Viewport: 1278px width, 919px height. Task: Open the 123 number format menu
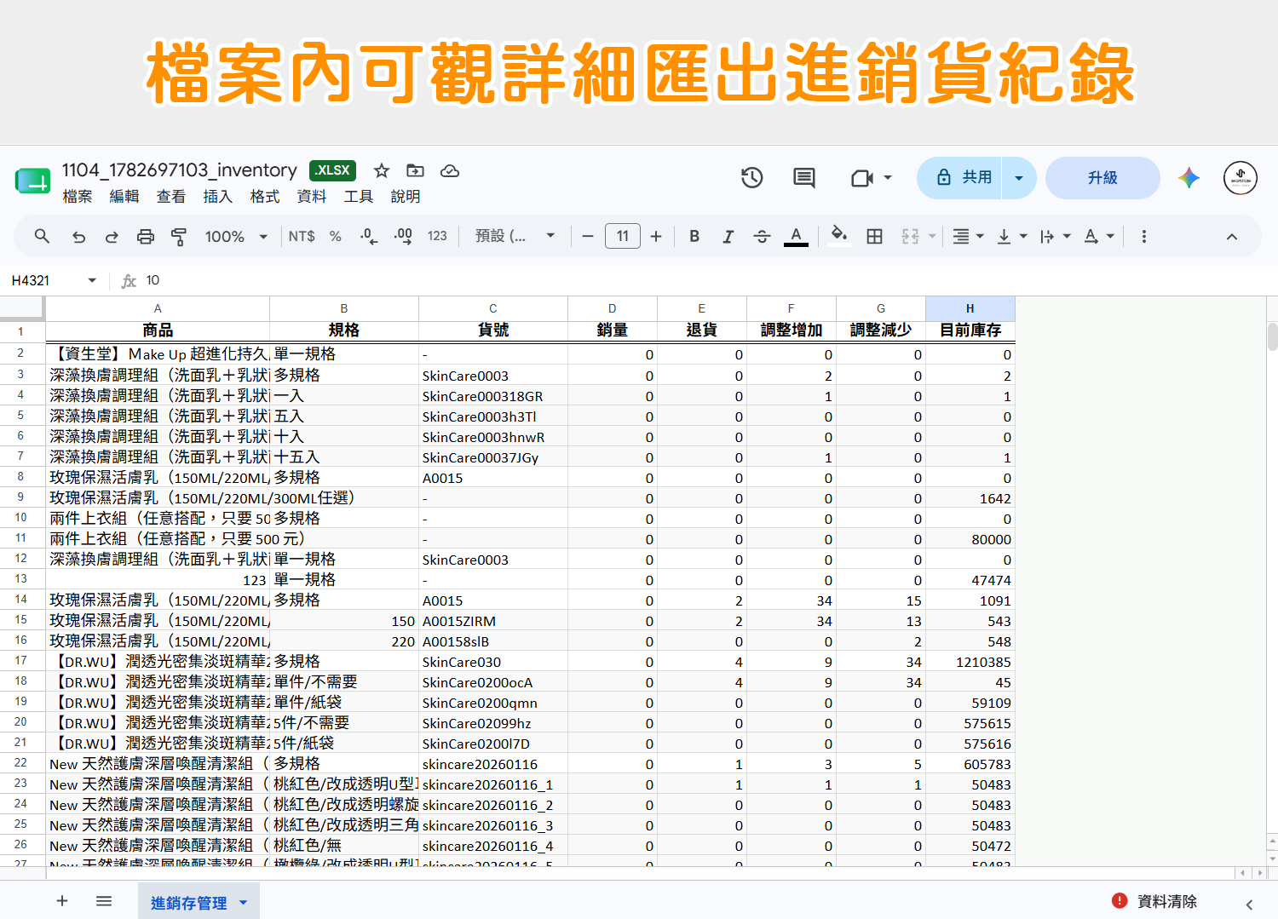point(437,236)
